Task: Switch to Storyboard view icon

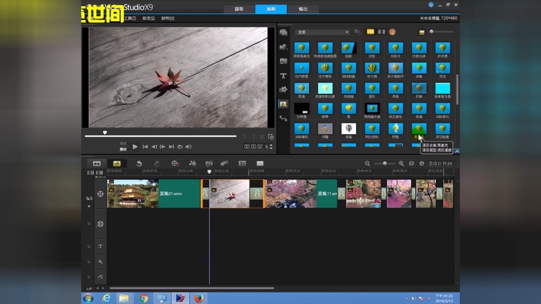Action: pyautogui.click(x=97, y=163)
